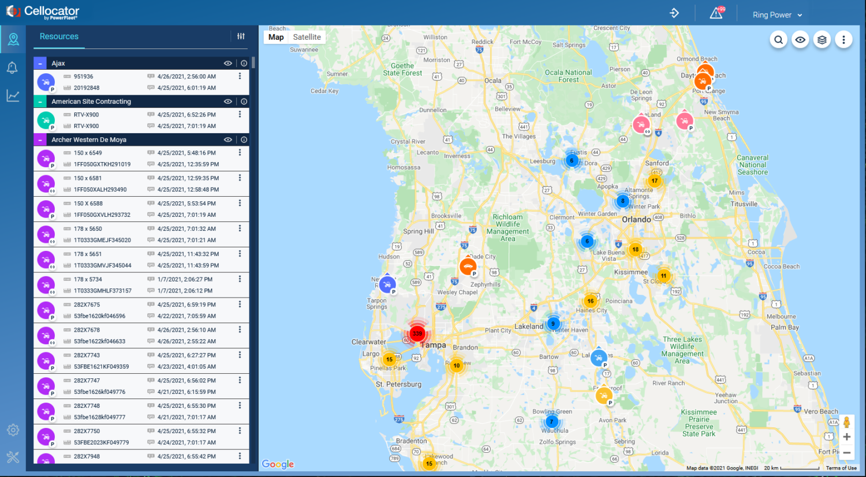Select the maintenance tools sidebar icon

[13, 457]
